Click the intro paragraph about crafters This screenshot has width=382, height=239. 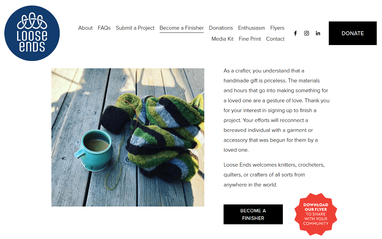click(276, 110)
